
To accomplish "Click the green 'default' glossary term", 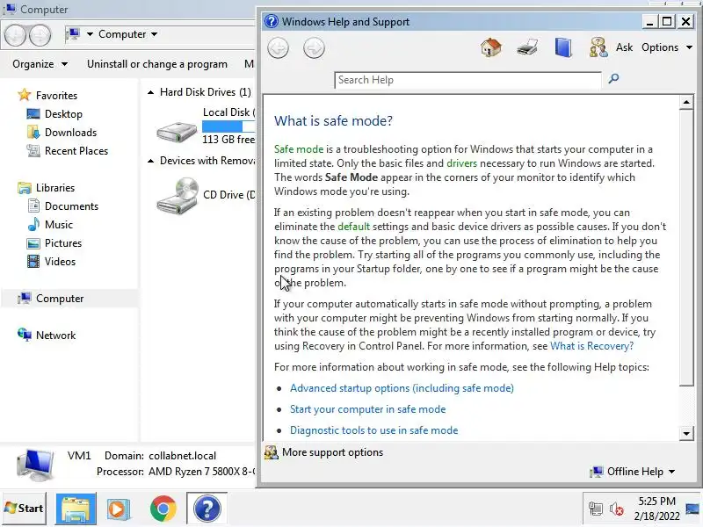I will coord(354,227).
